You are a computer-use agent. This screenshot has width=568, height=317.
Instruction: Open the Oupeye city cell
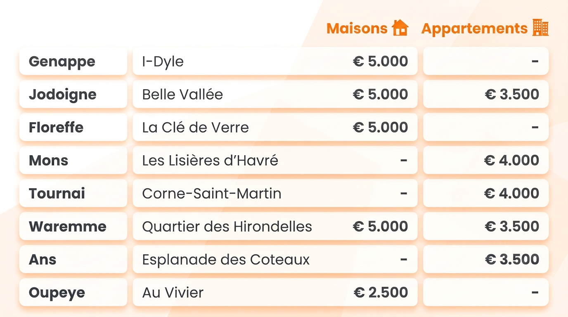coord(73,292)
